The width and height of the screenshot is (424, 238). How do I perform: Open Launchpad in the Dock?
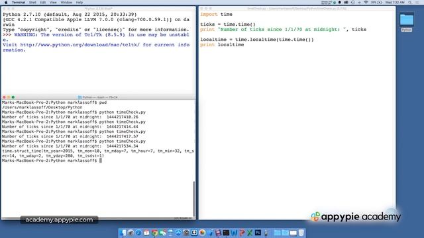(131, 233)
